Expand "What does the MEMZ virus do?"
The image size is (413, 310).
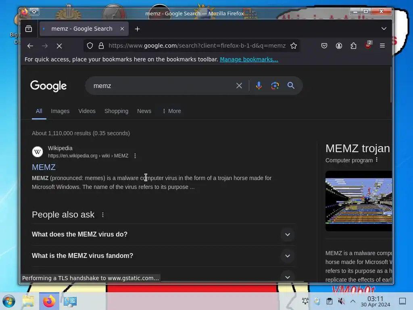pyautogui.click(x=163, y=235)
